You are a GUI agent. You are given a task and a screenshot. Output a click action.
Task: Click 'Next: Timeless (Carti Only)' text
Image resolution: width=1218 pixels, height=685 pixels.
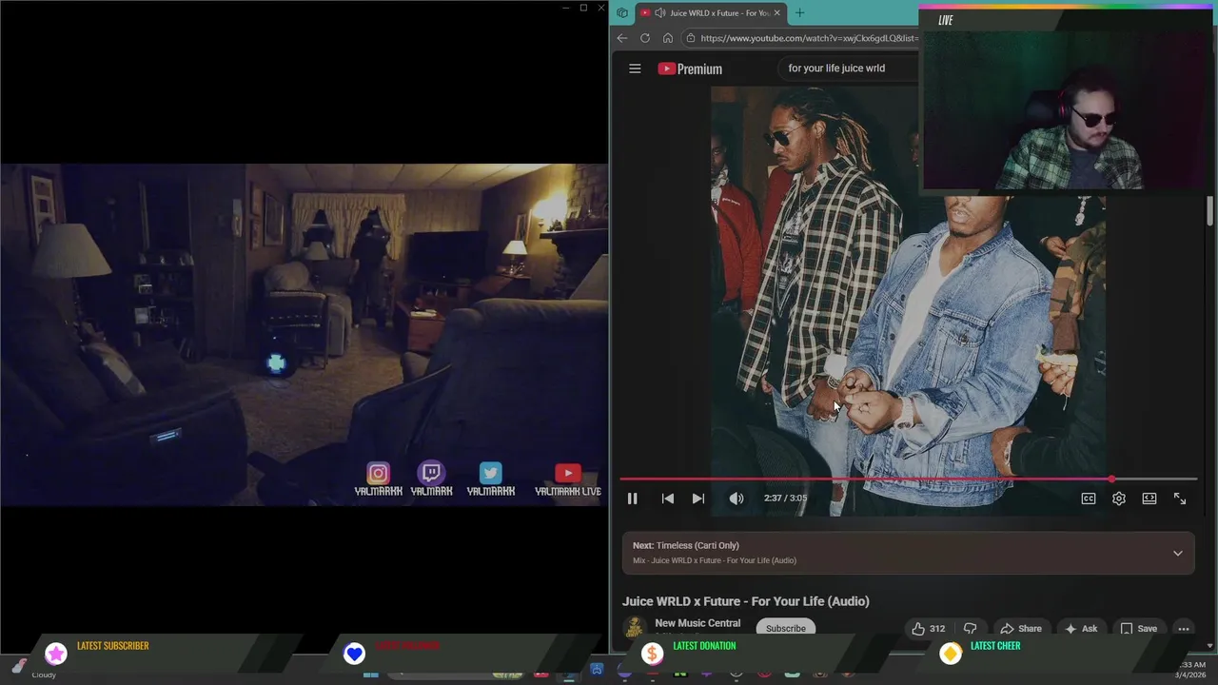tap(686, 545)
